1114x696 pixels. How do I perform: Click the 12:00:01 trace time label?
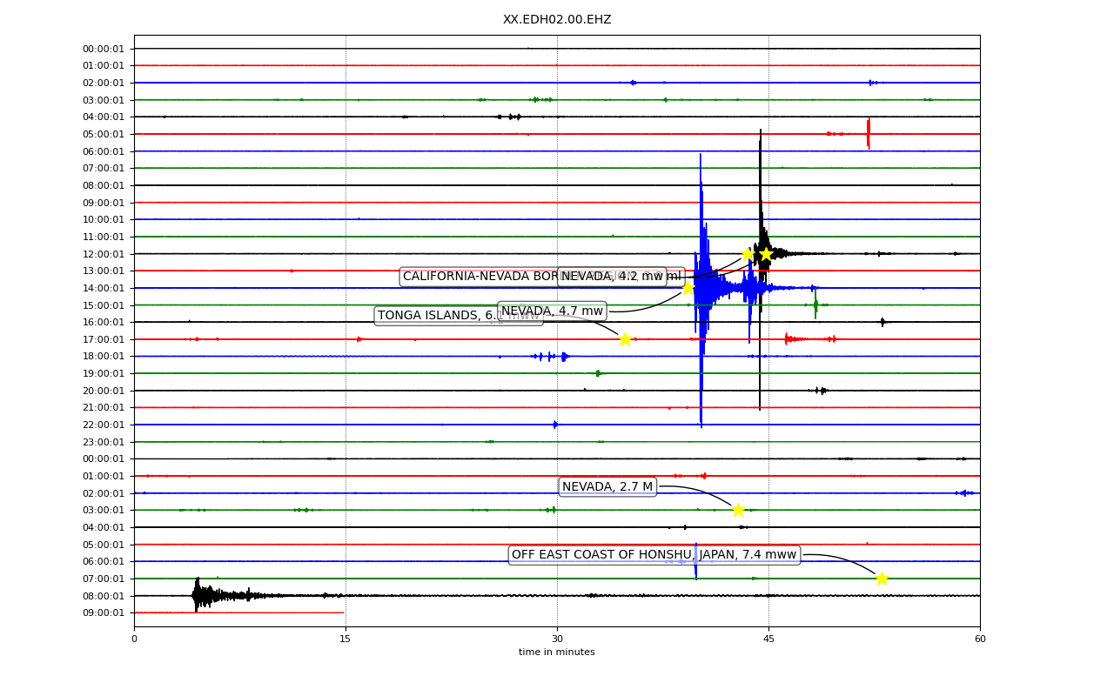(x=104, y=254)
